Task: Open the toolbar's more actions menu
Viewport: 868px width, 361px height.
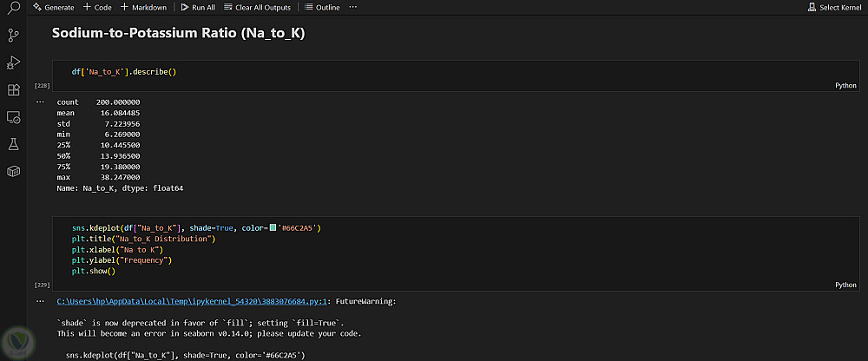Action: click(x=352, y=7)
